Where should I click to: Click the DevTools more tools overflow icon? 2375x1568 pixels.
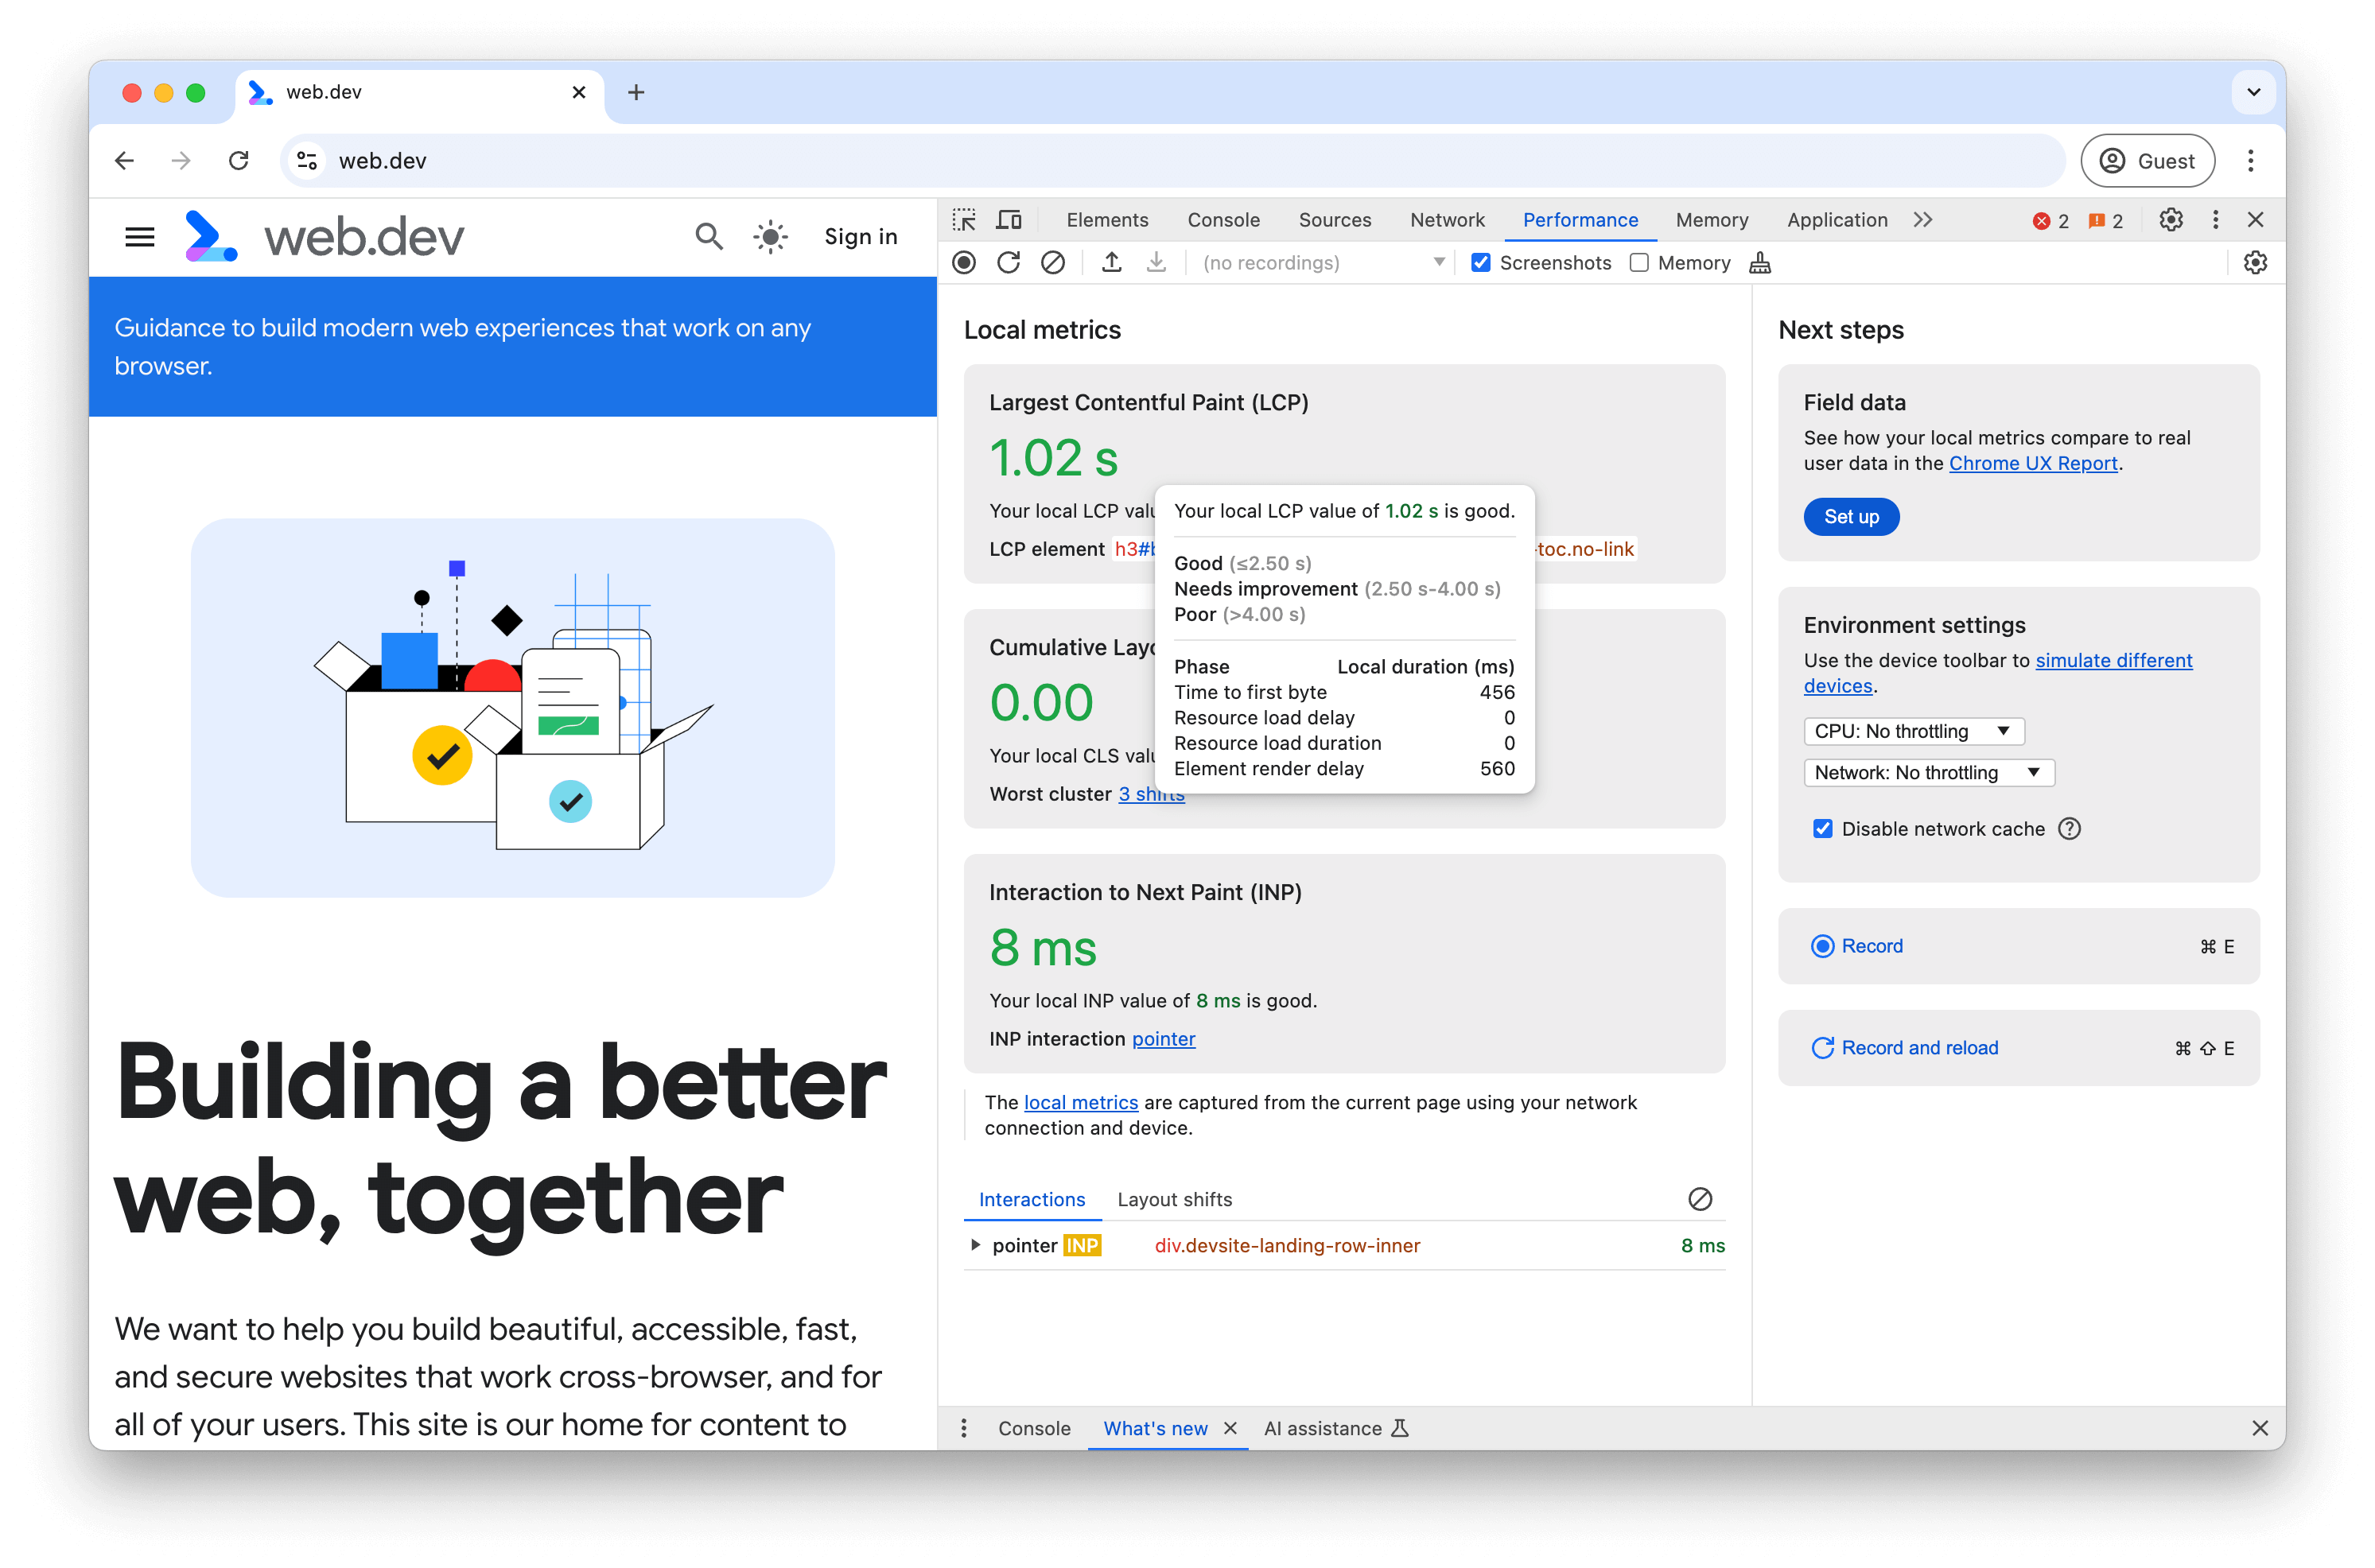click(1922, 219)
